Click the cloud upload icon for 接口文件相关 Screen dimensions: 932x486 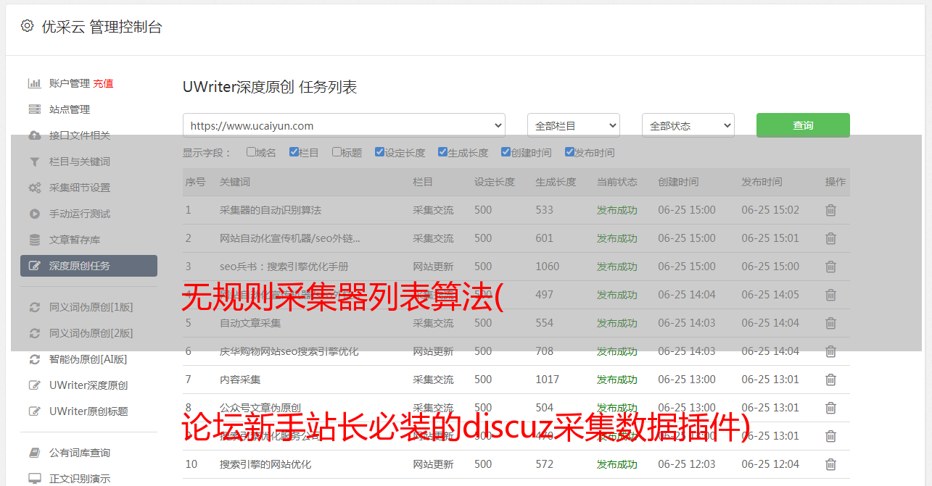pos(34,135)
